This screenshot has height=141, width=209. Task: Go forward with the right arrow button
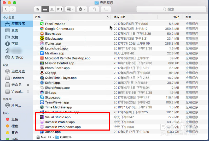click(13, 9)
